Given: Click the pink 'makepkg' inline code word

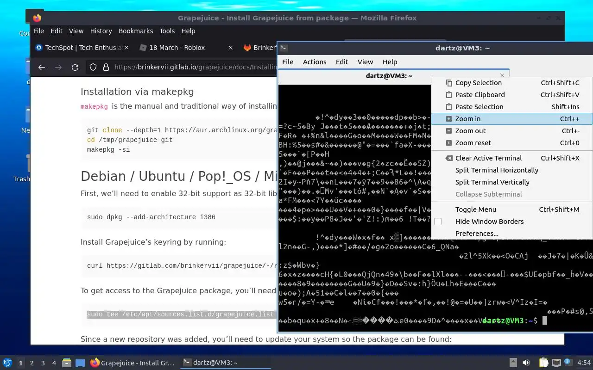Looking at the screenshot, I should (94, 106).
